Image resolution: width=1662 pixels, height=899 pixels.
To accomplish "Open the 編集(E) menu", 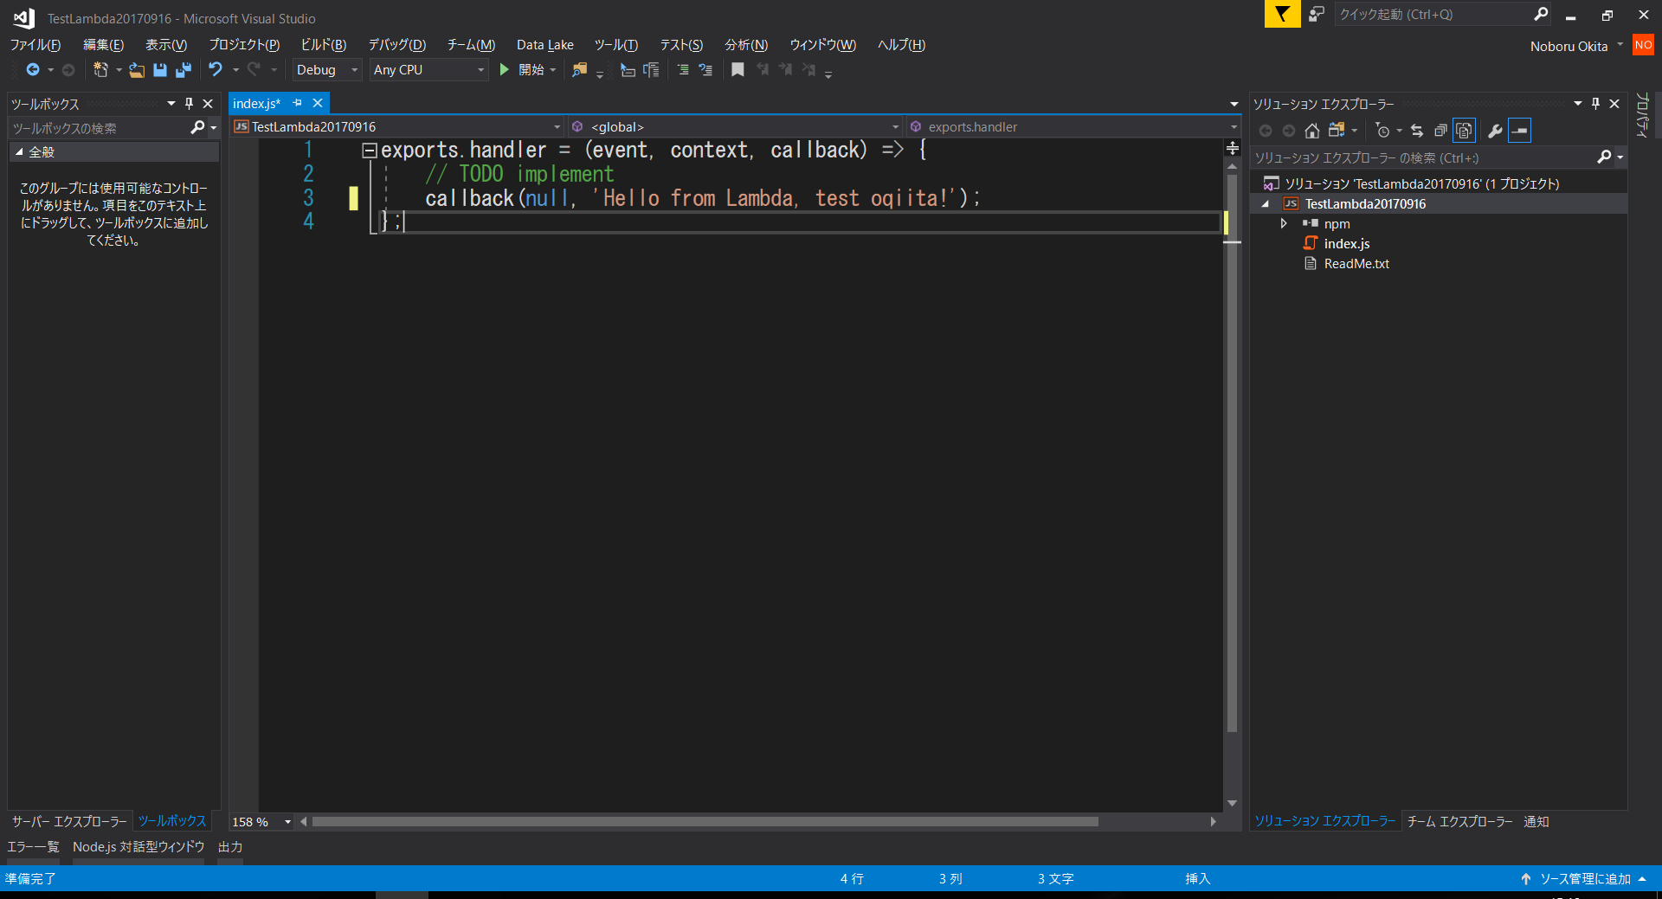I will 103,45.
